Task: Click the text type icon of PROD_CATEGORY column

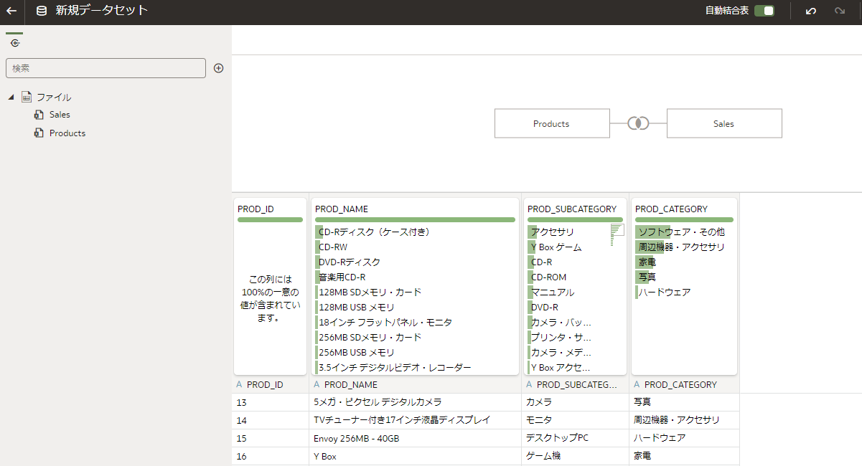Action: tap(637, 385)
